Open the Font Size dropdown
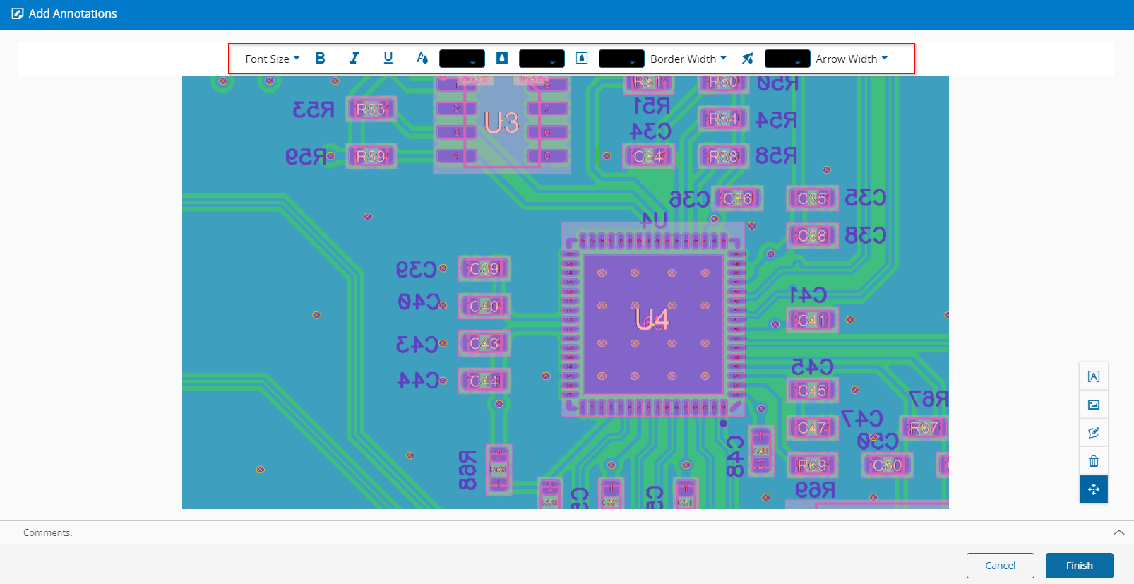Image resolution: width=1134 pixels, height=584 pixels. (x=273, y=59)
